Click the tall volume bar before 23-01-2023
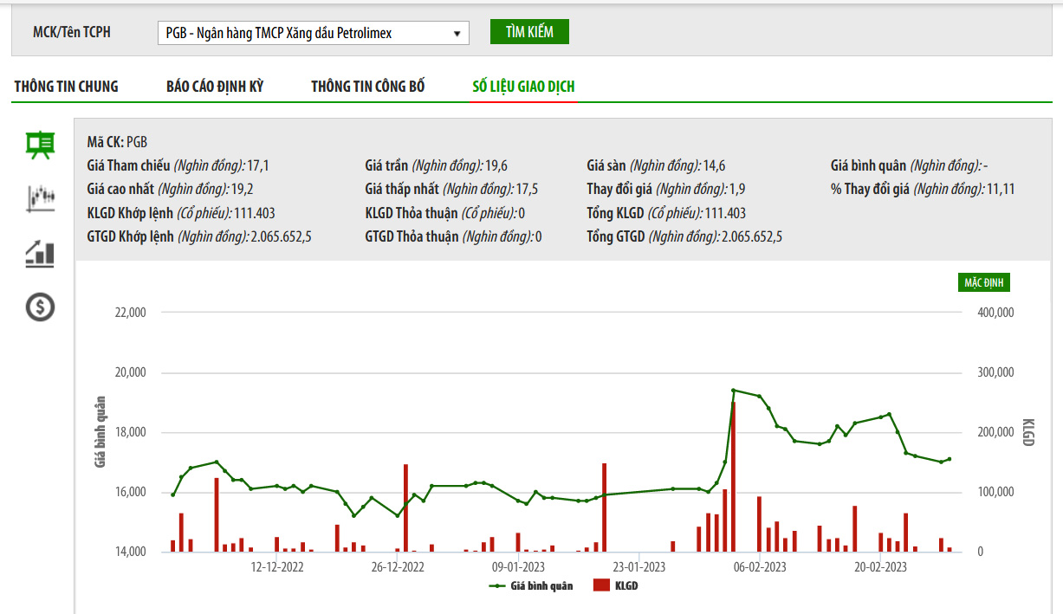1063x614 pixels. tap(604, 507)
